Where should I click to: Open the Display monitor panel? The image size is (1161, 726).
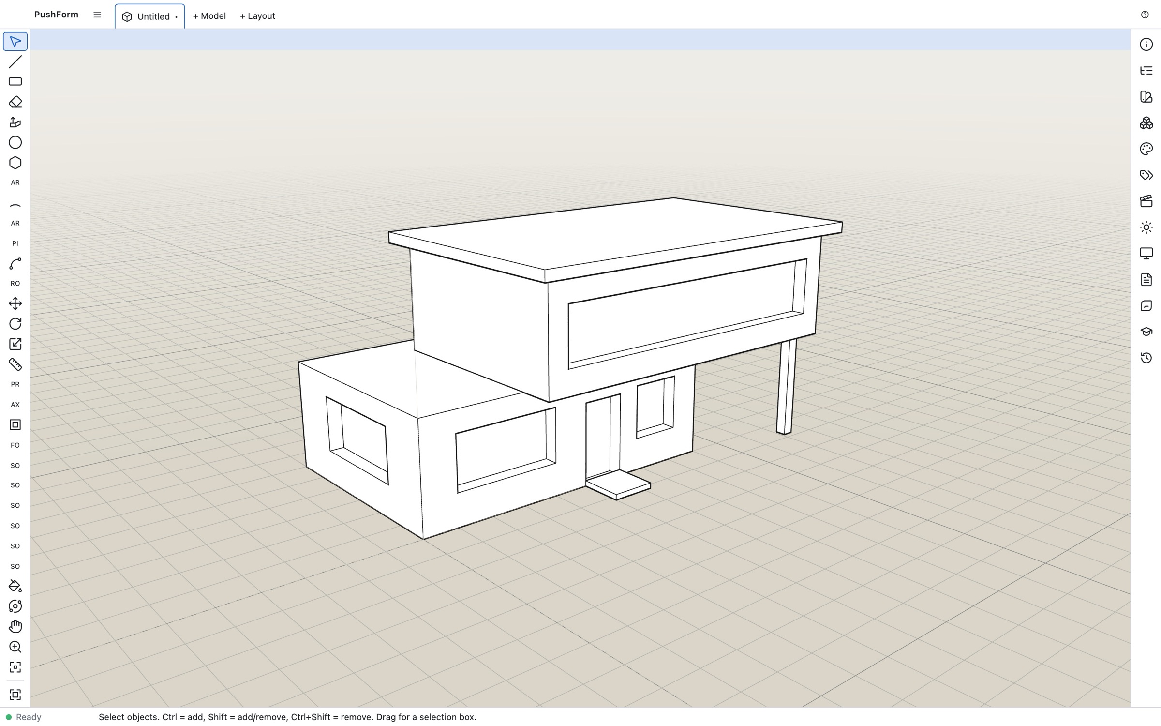(1146, 254)
